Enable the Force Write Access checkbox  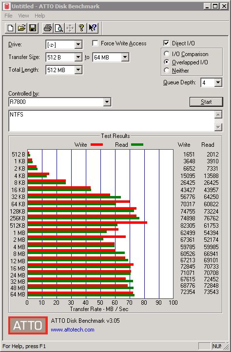pyautogui.click(x=95, y=43)
